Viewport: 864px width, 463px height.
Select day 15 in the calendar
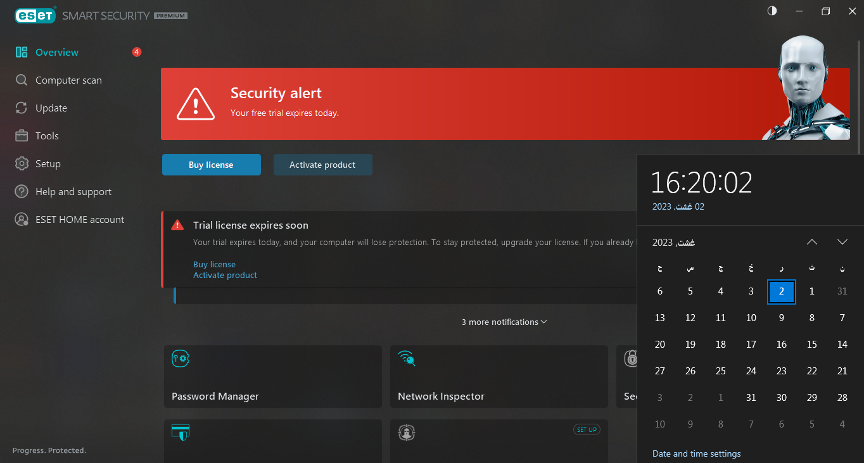tap(812, 345)
